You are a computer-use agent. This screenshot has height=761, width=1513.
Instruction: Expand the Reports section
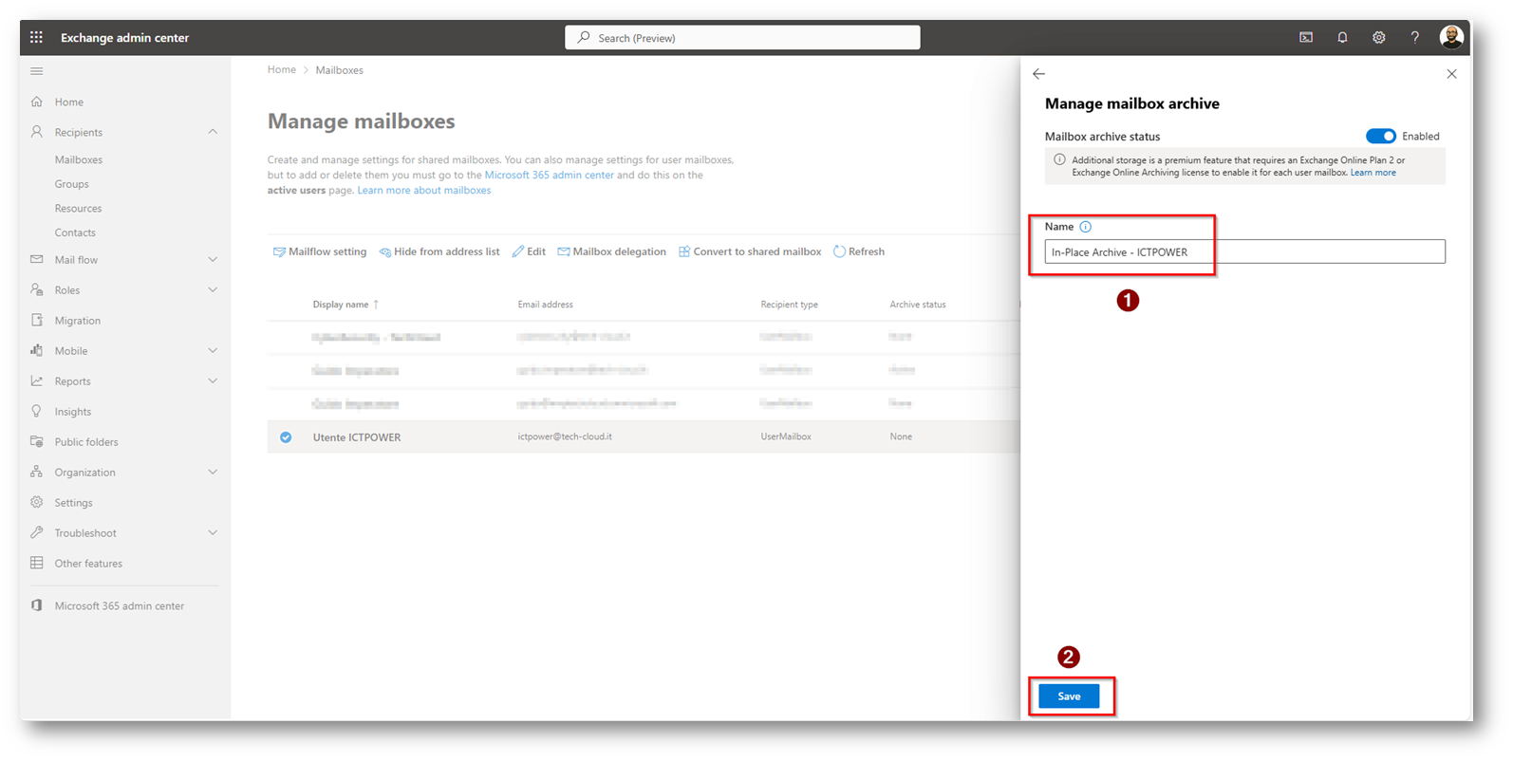(213, 380)
